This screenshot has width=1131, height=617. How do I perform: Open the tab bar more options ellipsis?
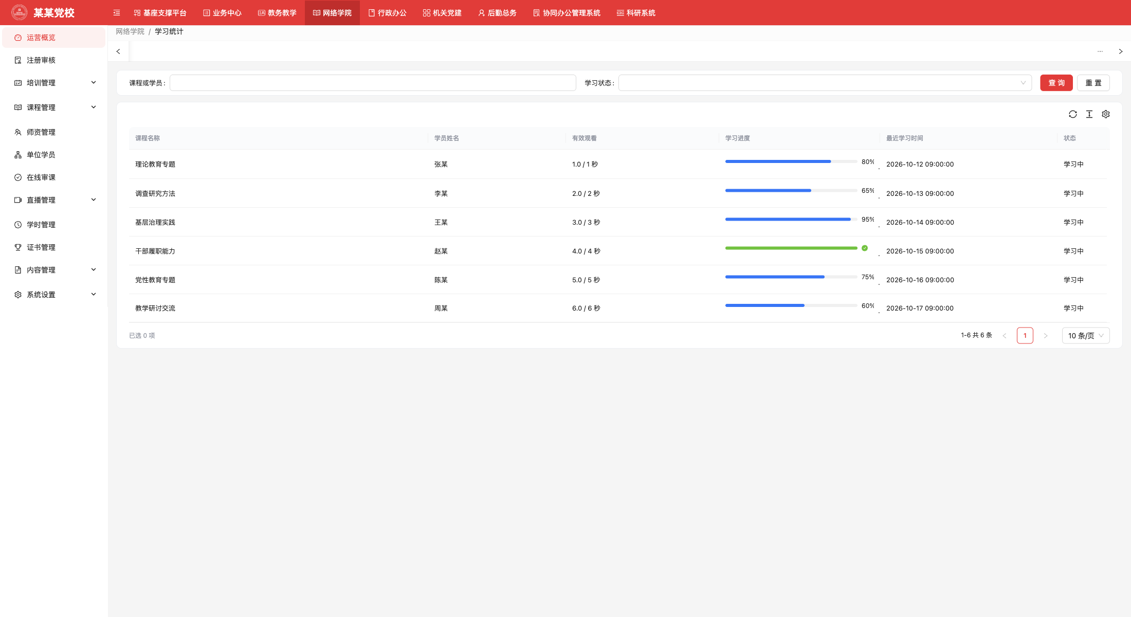(x=1100, y=51)
